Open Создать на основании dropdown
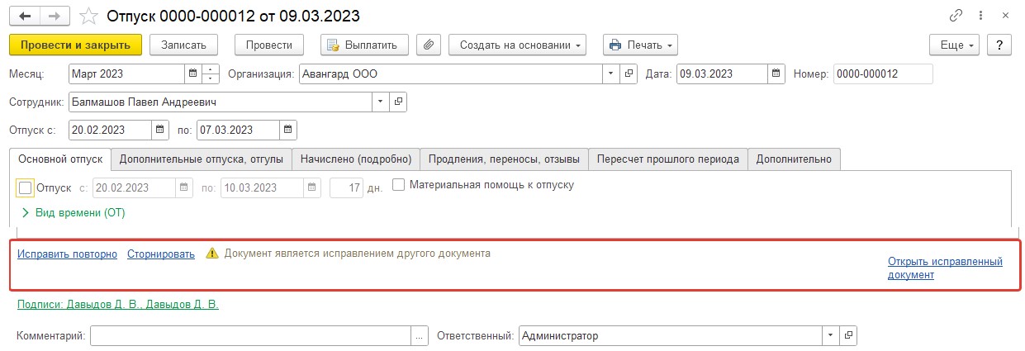1025x351 pixels. click(517, 45)
